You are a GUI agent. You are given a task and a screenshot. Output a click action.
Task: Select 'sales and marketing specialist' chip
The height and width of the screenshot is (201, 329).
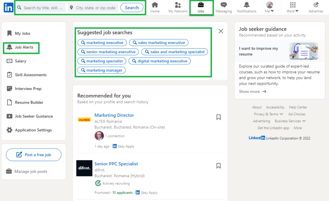[x=175, y=52]
